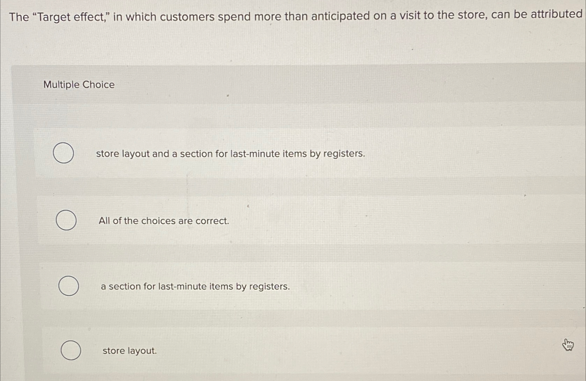
Task: Select the radio button for 'All of the choices are correct'
Action: 67,221
